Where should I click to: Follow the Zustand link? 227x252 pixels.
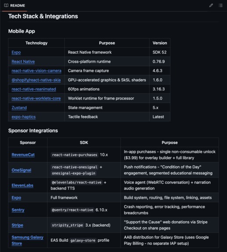pyautogui.click(x=19, y=107)
